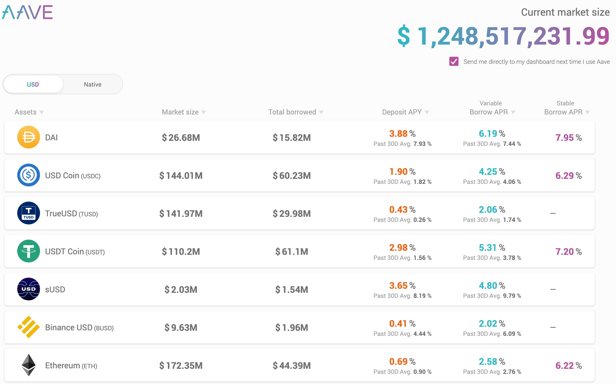Uncheck the send me directly to dashboard checkbox
This screenshot has height=384, width=616.
454,62
